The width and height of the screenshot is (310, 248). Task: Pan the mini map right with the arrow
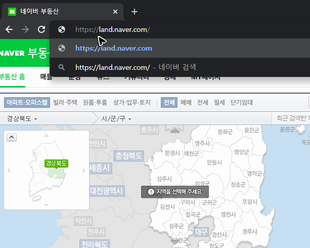click(84, 170)
